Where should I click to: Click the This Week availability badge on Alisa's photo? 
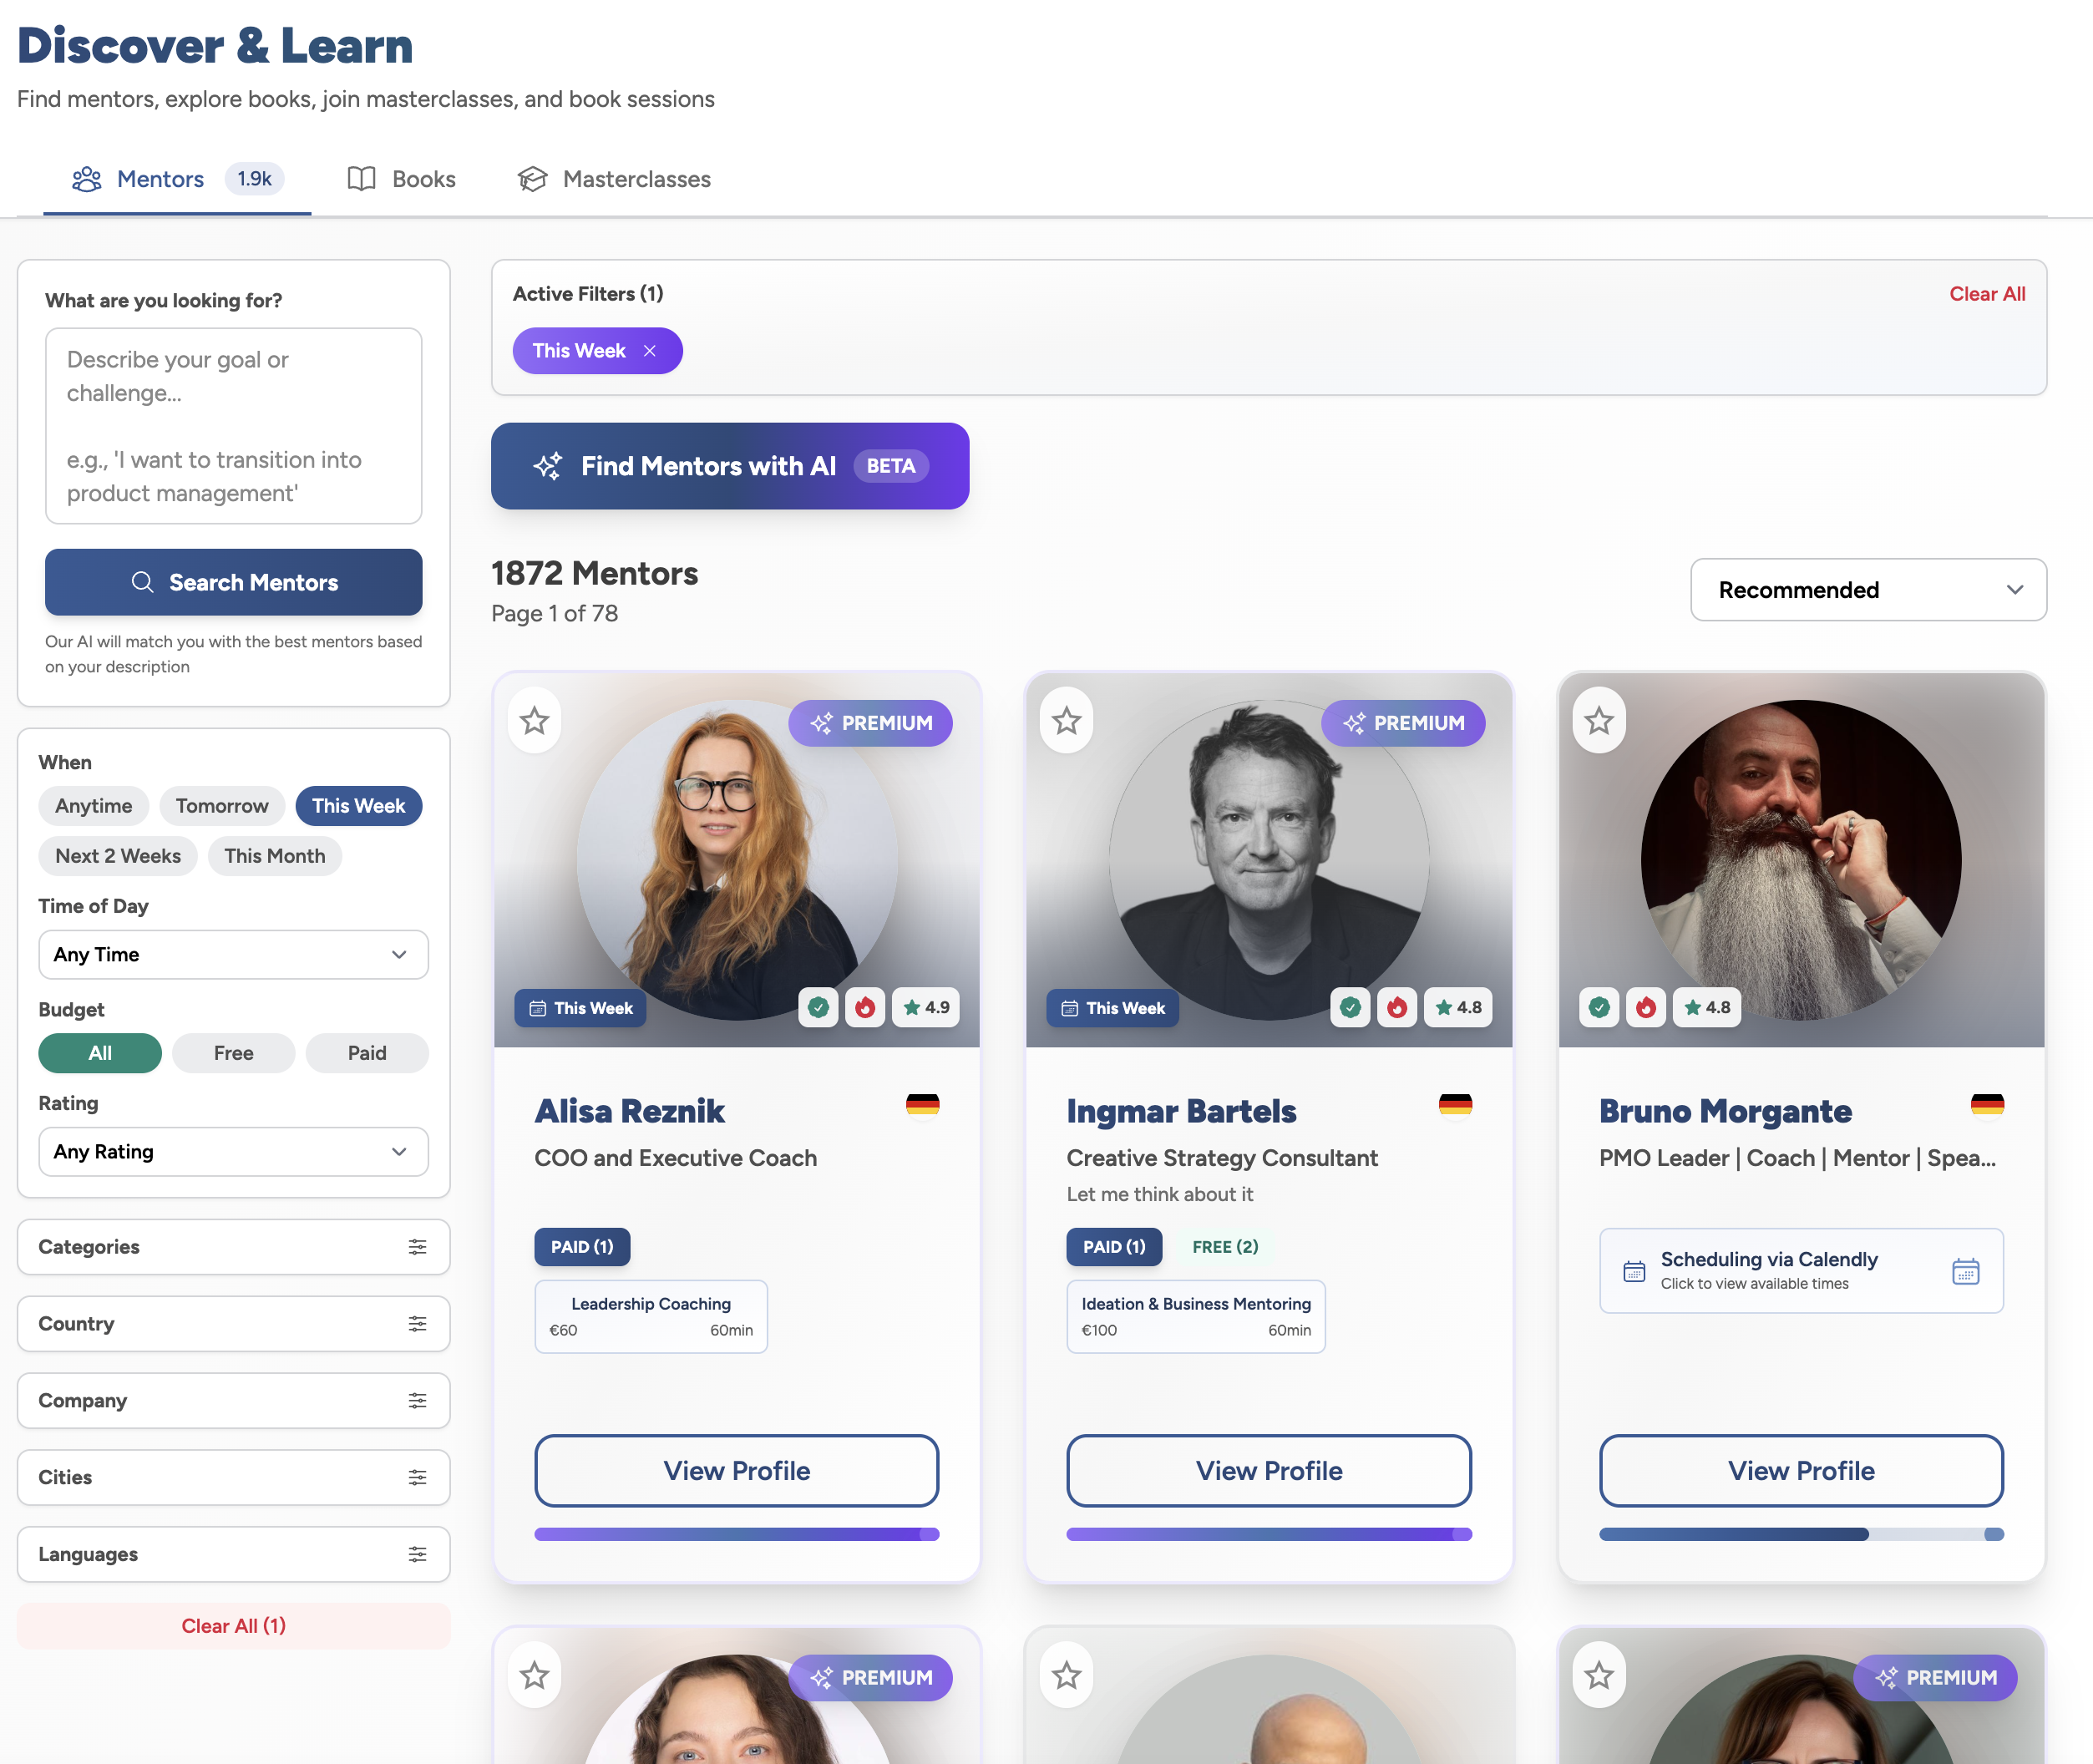581,1008
